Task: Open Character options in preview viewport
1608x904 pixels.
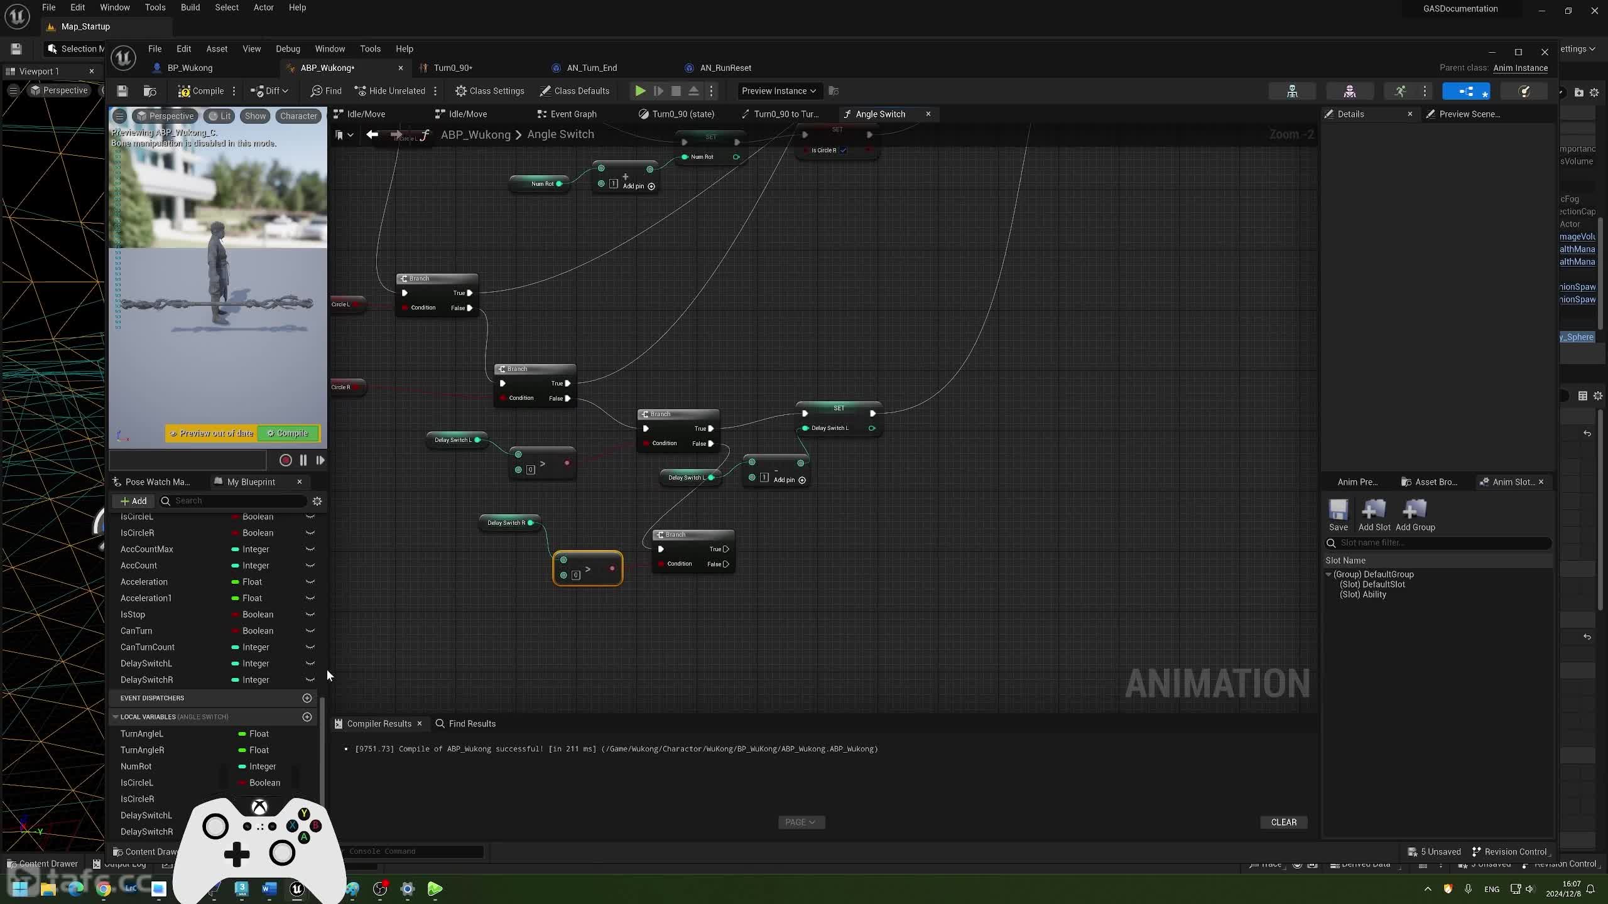Action: pyautogui.click(x=298, y=116)
